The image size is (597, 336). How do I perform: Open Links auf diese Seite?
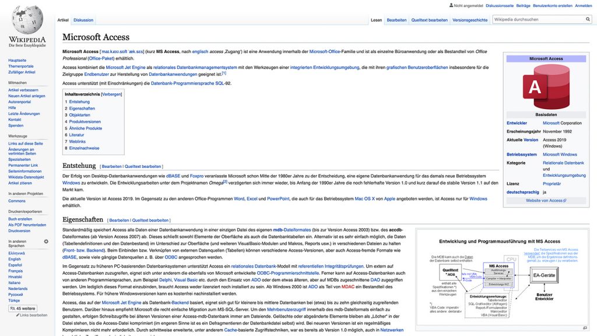26,143
